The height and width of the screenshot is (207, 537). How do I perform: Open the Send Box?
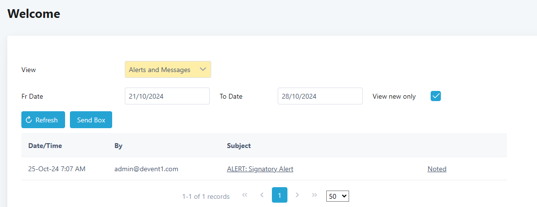[91, 120]
